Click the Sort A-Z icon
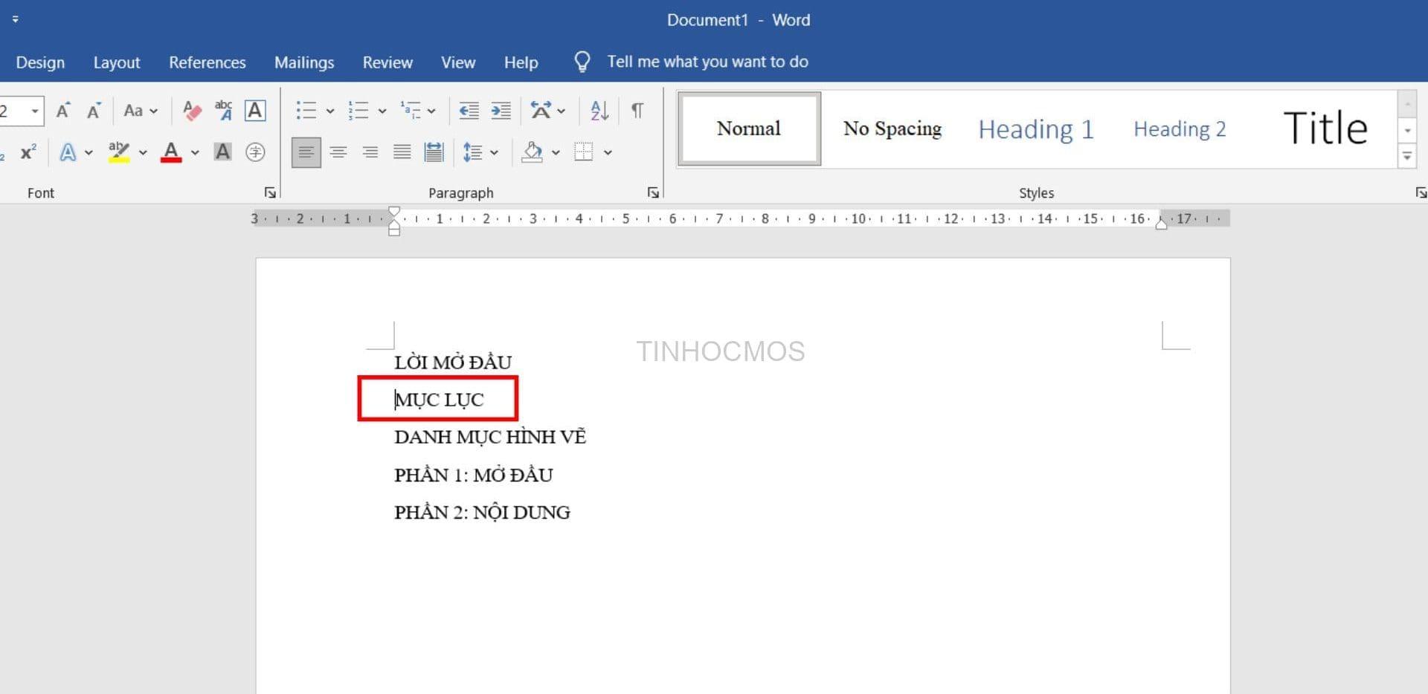 [600, 110]
